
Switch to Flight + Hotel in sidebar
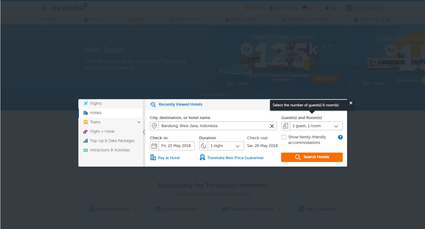pyautogui.click(x=102, y=132)
